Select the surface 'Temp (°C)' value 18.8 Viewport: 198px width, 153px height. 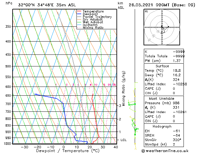[x=177, y=71]
